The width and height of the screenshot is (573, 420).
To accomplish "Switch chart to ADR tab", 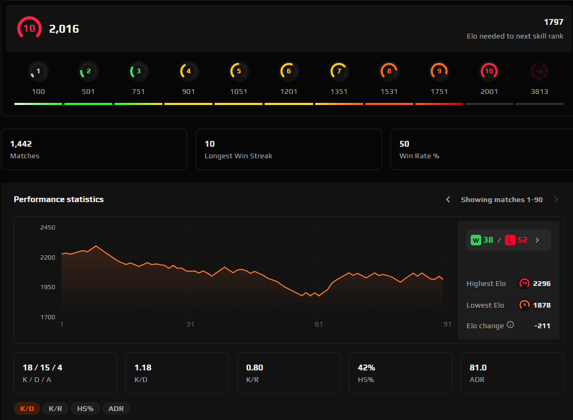I will (x=116, y=408).
